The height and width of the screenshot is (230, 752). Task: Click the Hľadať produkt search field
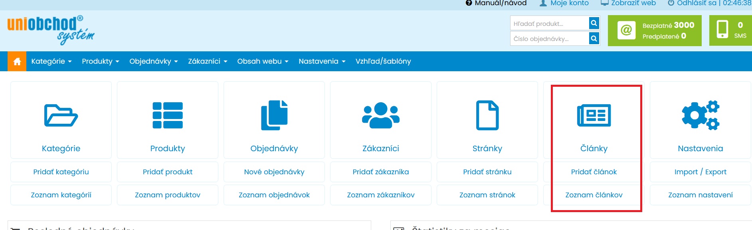point(550,23)
